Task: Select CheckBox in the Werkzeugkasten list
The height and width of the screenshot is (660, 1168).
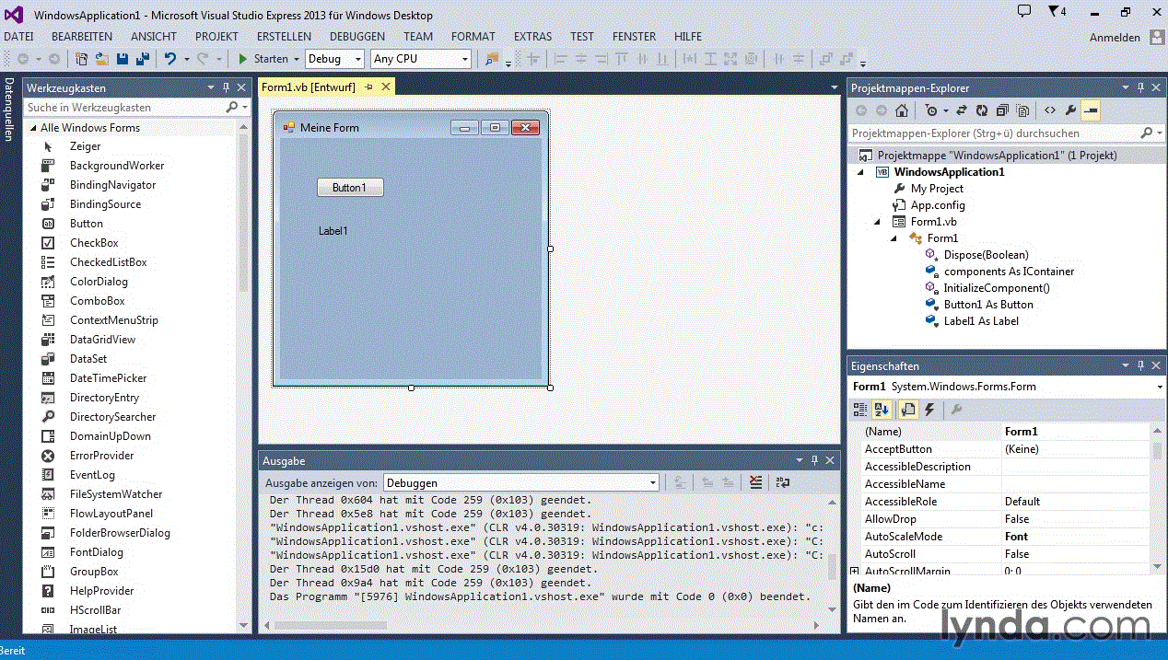Action: click(x=94, y=243)
